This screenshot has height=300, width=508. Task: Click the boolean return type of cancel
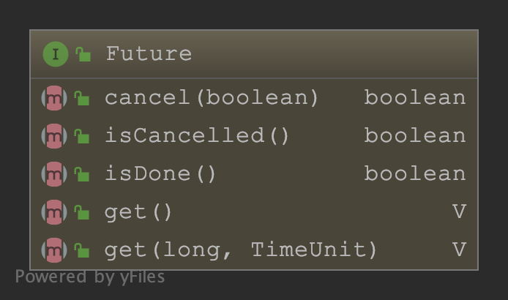coord(414,98)
